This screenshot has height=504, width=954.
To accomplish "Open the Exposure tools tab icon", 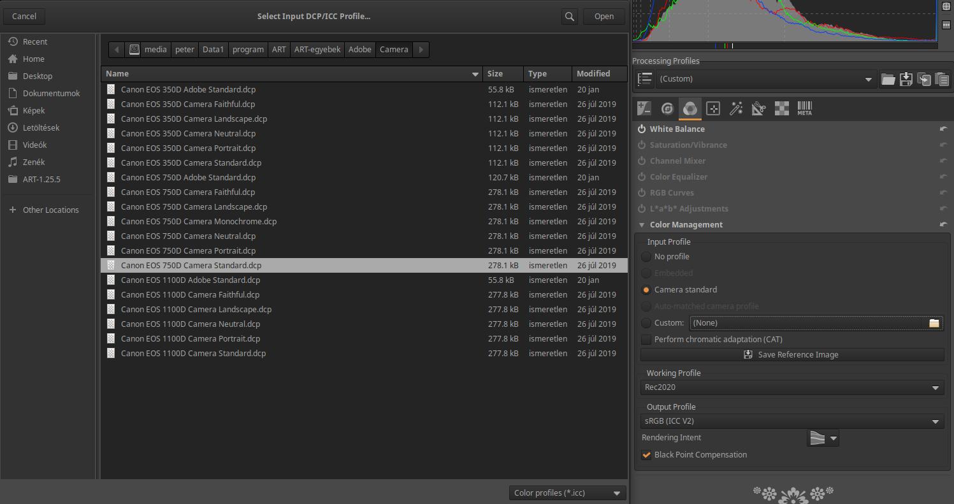I will click(644, 109).
